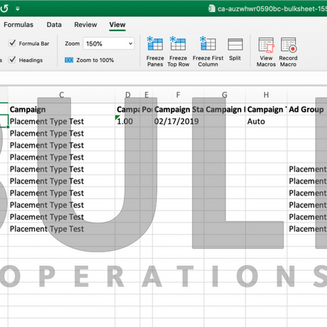
Task: Click the Split window icon
Action: tap(235, 44)
